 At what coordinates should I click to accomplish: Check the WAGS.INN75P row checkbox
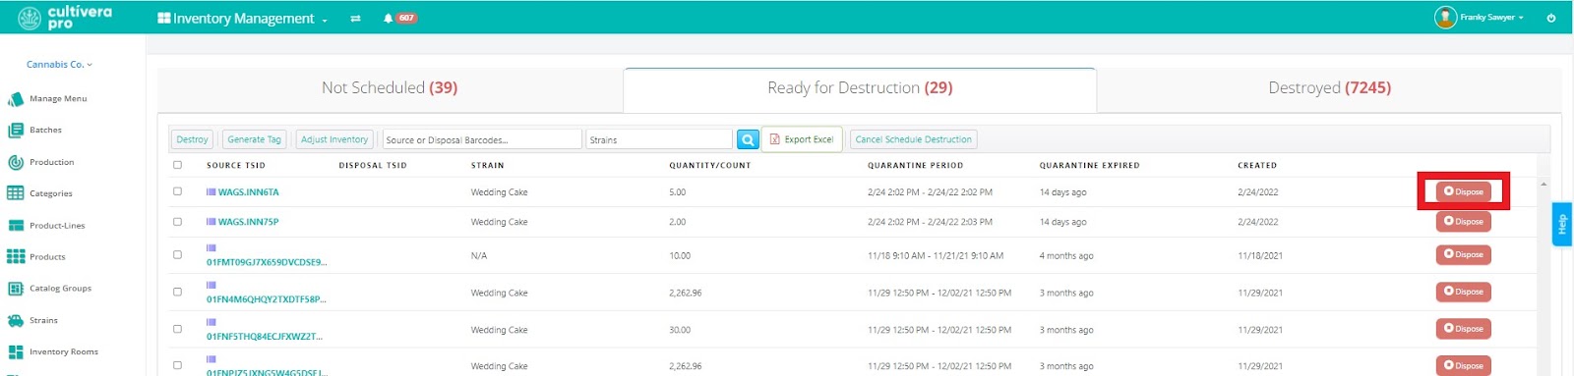tap(177, 221)
